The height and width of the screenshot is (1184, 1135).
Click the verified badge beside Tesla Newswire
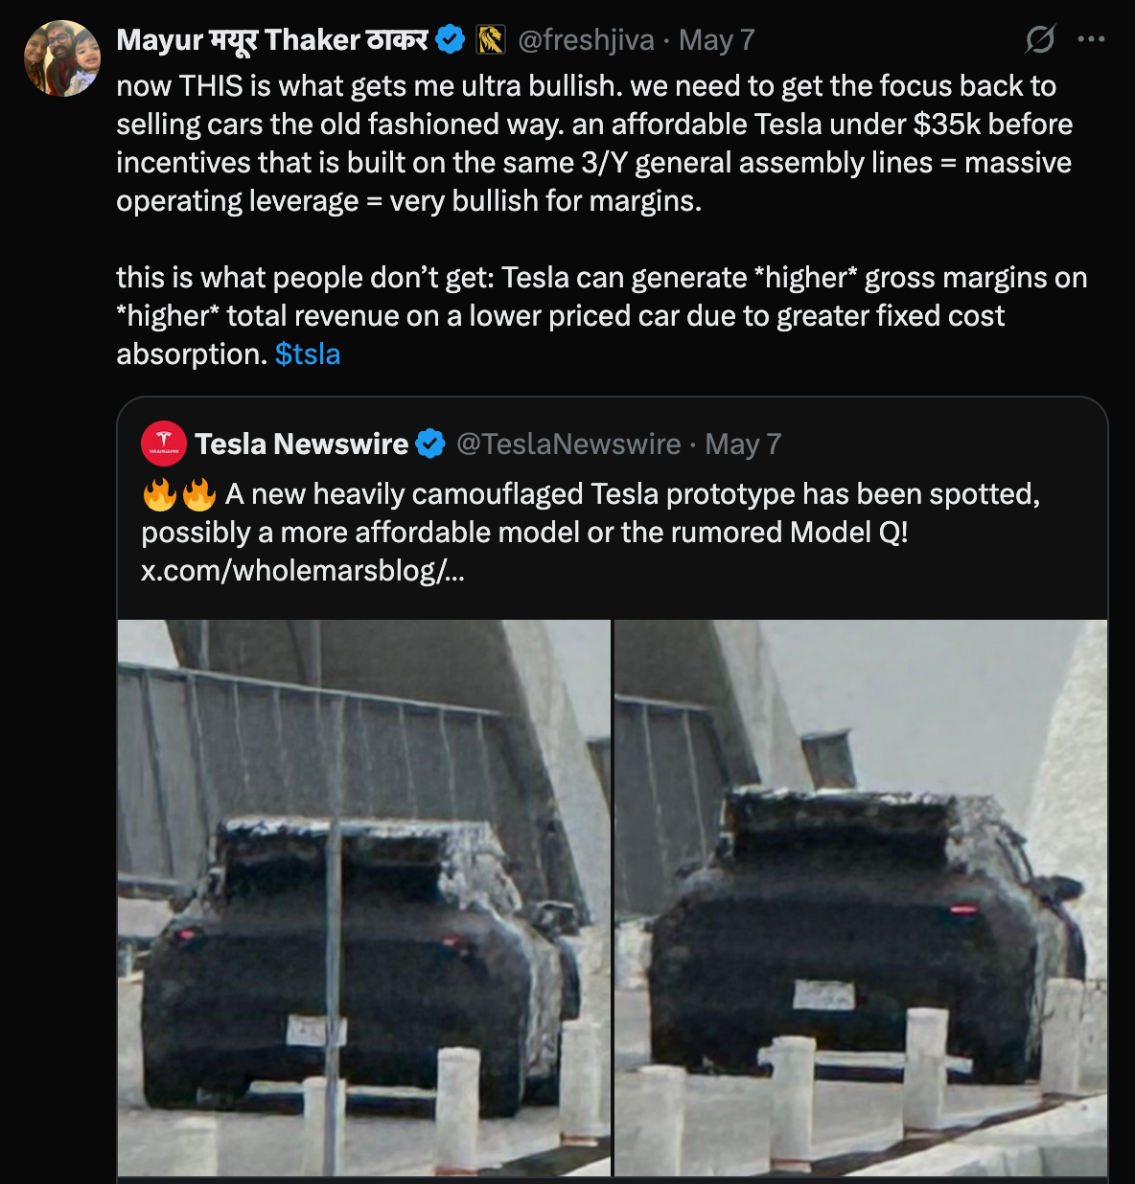point(431,444)
